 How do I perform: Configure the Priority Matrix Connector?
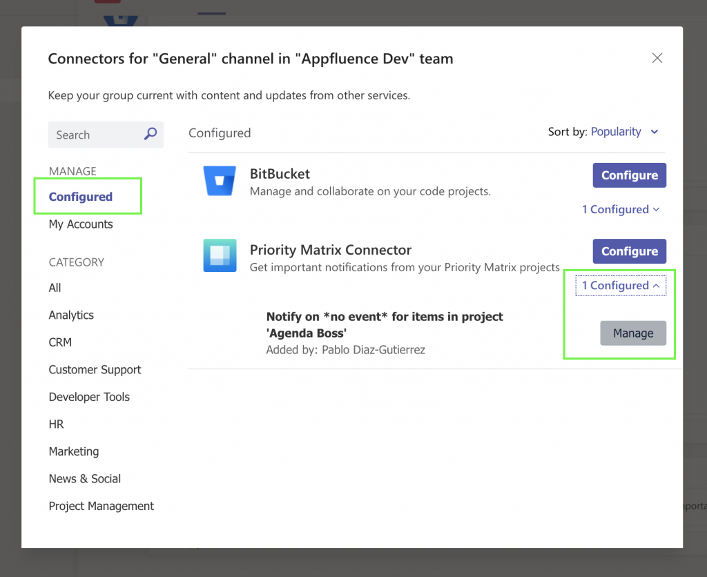(x=629, y=251)
